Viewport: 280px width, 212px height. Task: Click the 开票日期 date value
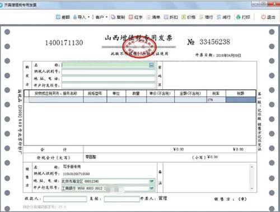point(228,55)
